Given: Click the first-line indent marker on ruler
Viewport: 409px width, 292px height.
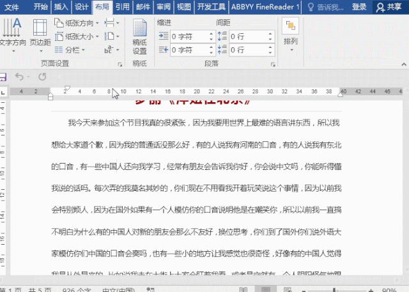Looking at the screenshot, I should [67, 88].
